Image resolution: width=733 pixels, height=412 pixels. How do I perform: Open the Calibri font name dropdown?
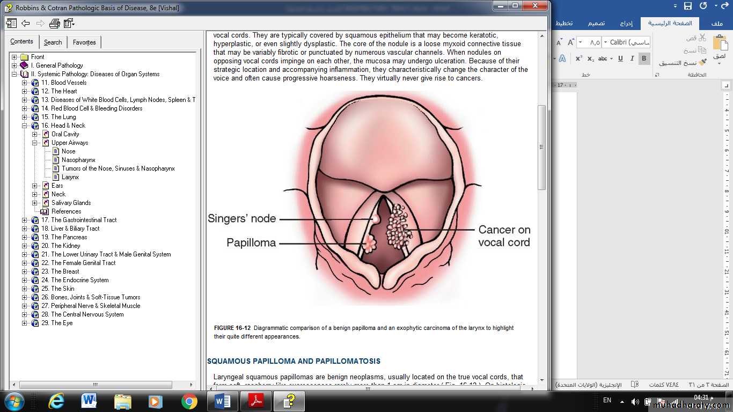click(606, 42)
